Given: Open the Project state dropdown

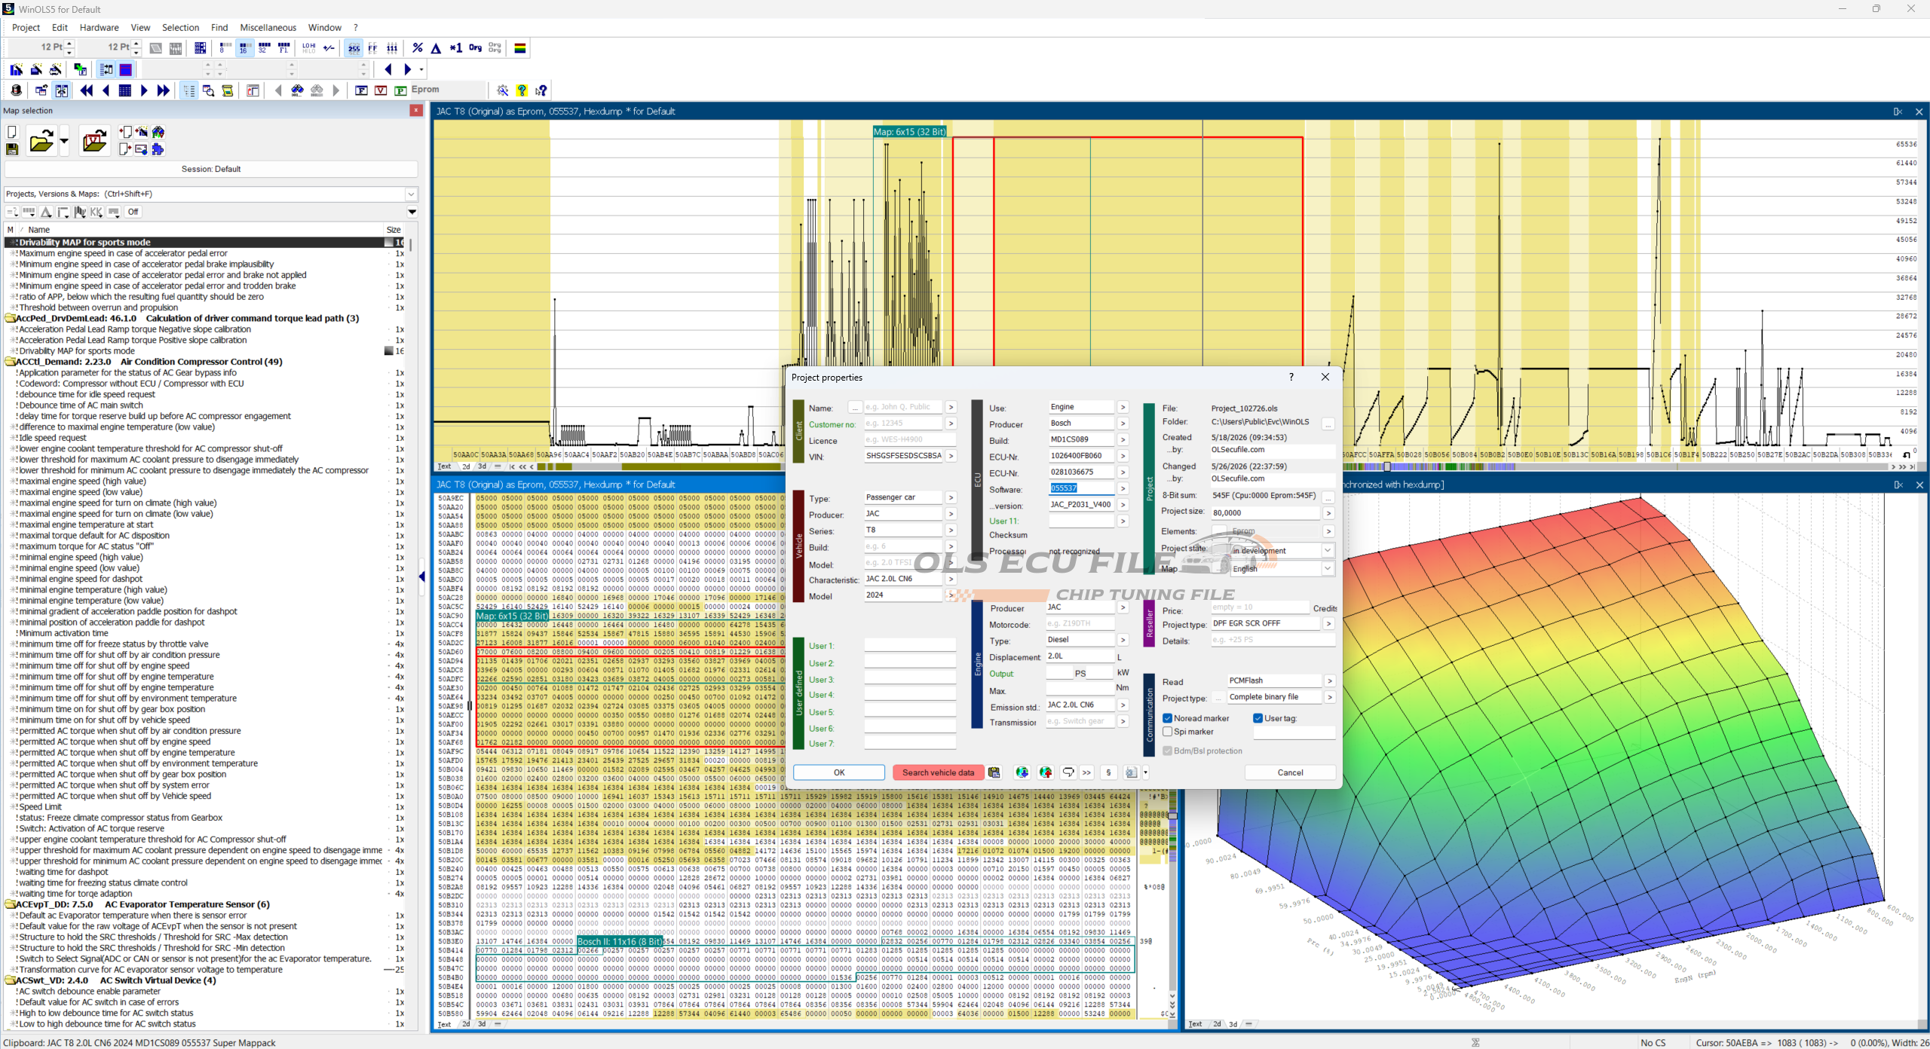Looking at the screenshot, I should pos(1328,551).
